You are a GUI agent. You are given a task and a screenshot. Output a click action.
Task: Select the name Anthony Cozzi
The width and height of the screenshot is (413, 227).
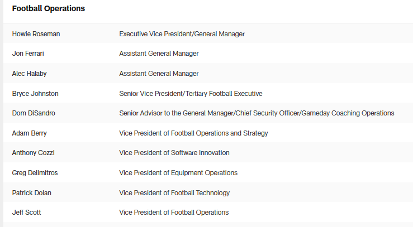tap(34, 153)
